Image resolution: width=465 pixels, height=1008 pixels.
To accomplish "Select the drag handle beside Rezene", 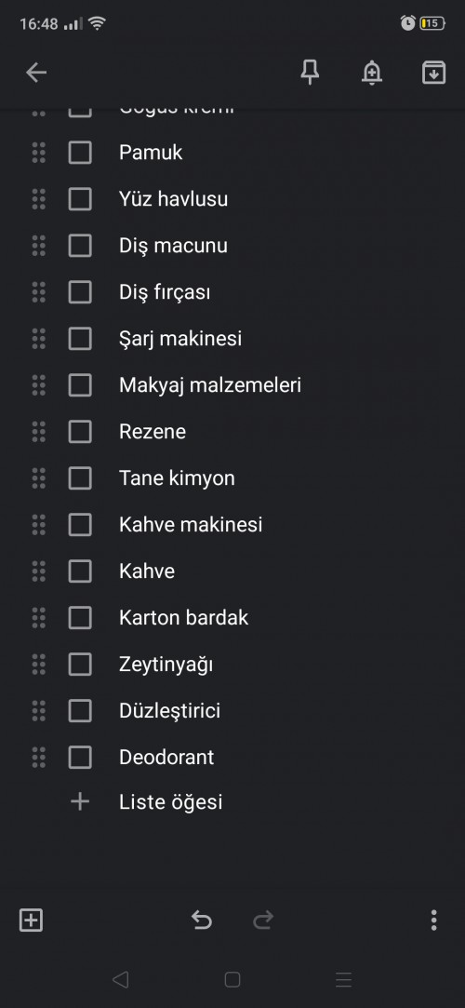I will pos(38,431).
